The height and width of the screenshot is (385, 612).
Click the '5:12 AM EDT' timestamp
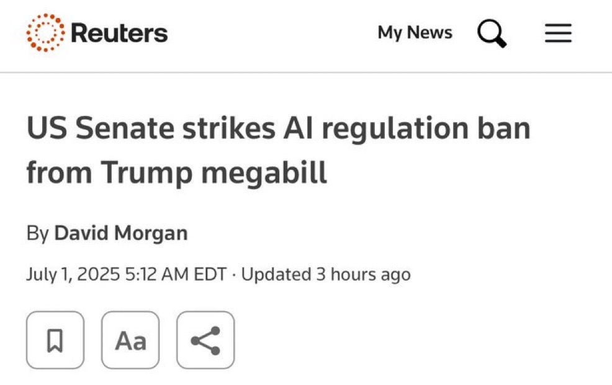(x=176, y=274)
